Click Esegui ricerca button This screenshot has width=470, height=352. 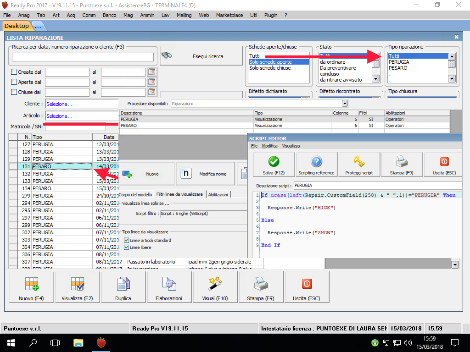(201, 56)
